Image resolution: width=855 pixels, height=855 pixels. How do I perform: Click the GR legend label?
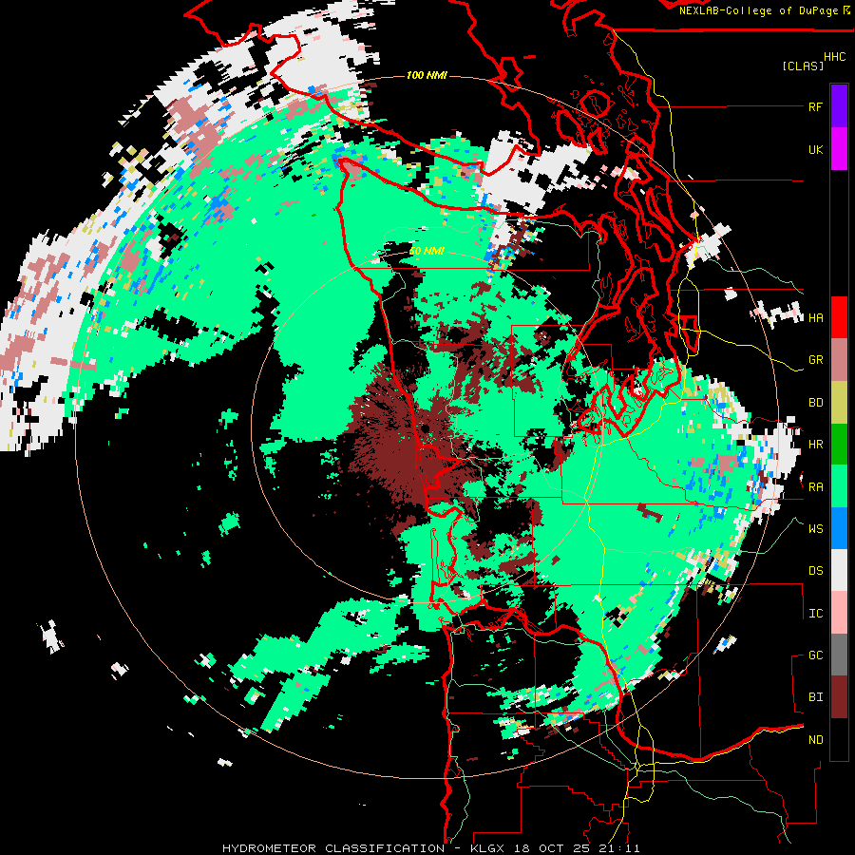click(x=815, y=360)
